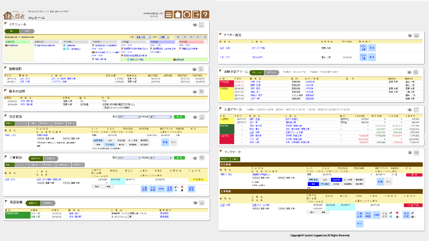The height and width of the screenshot is (241, 429).
Task: Click 発注 button in カウンター交換 row
Action: (372, 48)
